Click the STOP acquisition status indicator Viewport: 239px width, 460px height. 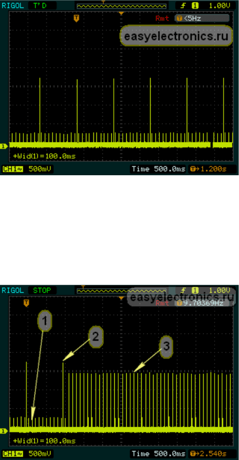click(x=41, y=290)
